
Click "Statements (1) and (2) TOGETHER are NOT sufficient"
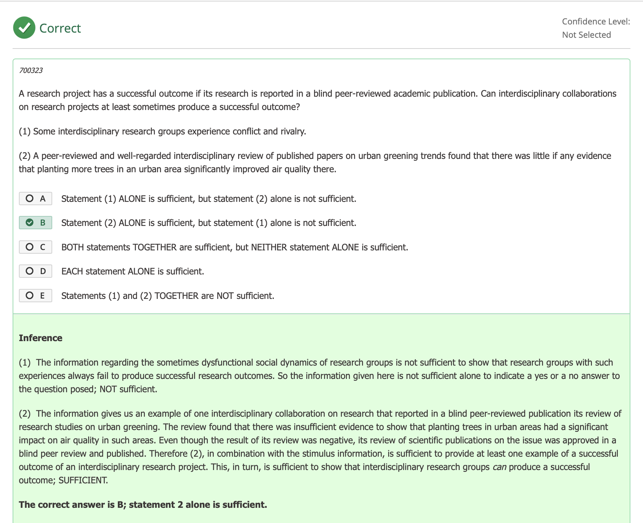tap(167, 296)
